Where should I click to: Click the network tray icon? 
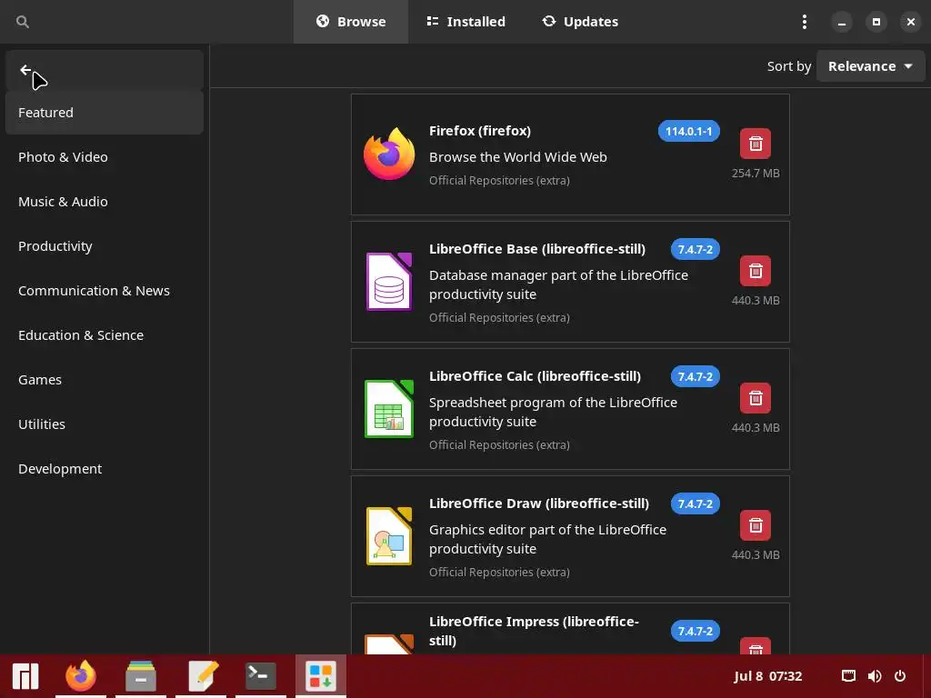click(x=848, y=676)
